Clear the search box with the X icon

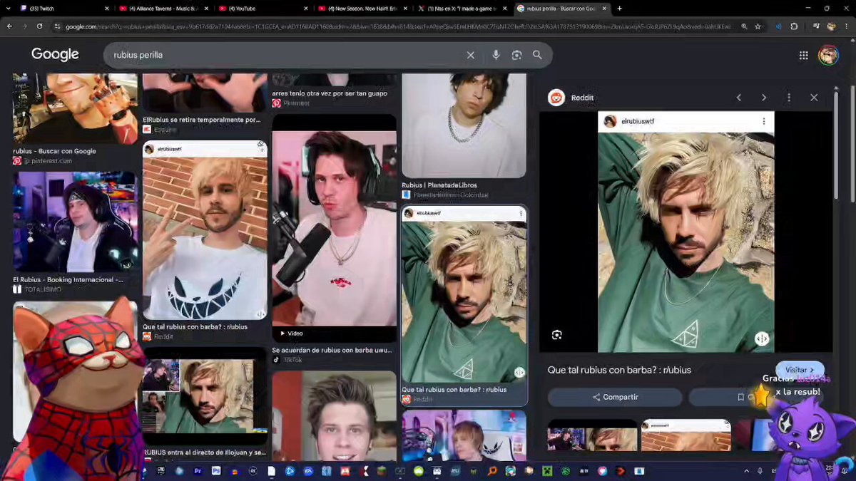tap(470, 55)
